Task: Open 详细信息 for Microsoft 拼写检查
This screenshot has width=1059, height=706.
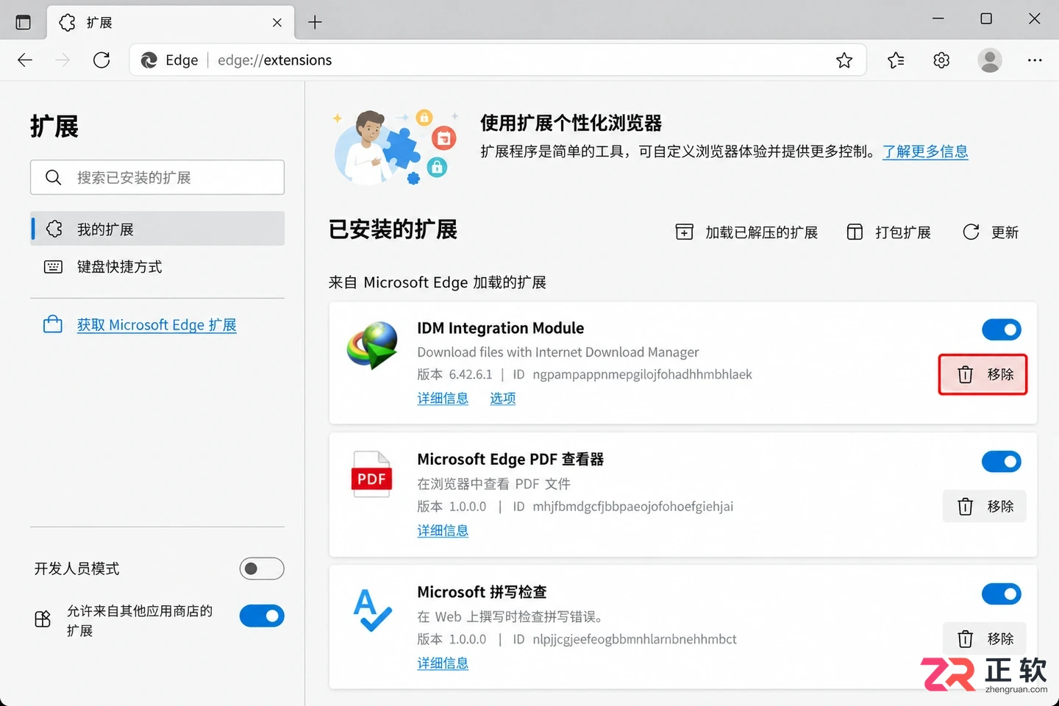Action: 443,663
